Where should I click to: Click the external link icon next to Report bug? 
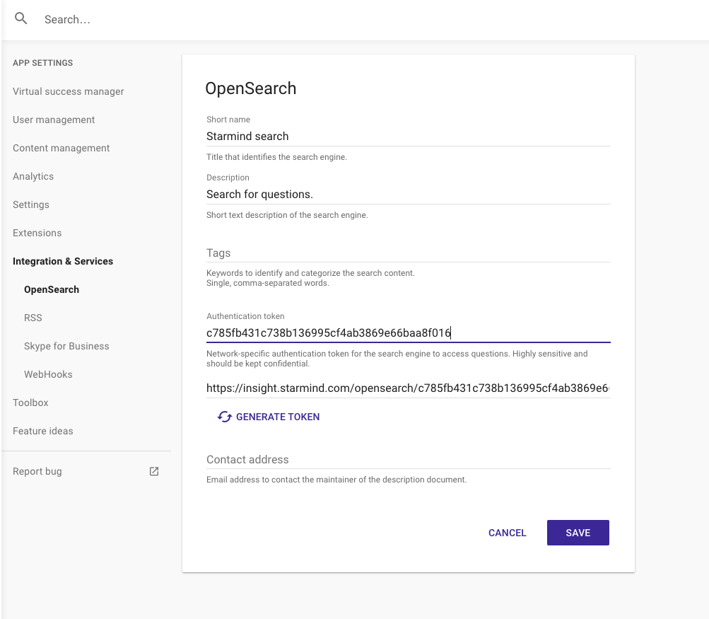[x=154, y=471]
